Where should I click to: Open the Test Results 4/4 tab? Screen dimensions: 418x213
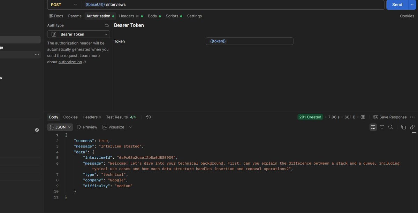(x=121, y=117)
